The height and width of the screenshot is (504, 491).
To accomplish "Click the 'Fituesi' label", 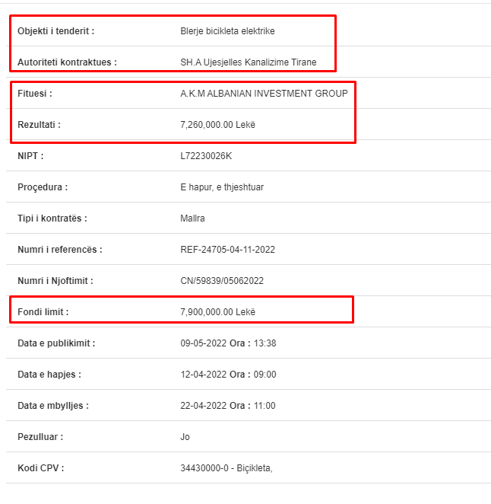I will (35, 94).
